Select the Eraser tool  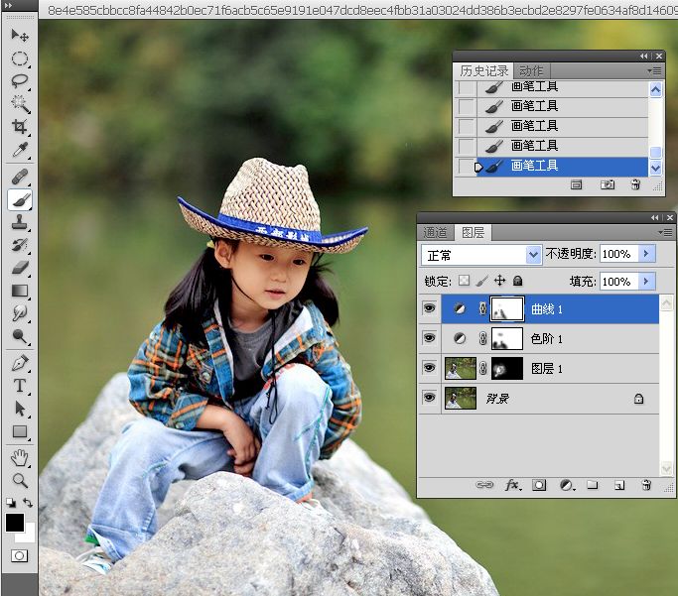[20, 268]
